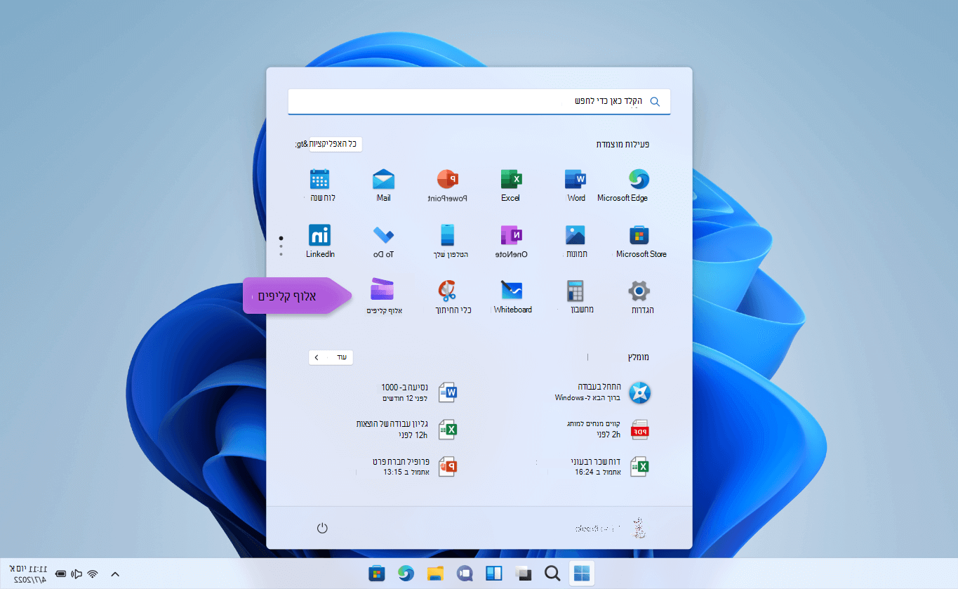Go to the third pinned apps page dot
This screenshot has width=958, height=589.
tap(281, 254)
